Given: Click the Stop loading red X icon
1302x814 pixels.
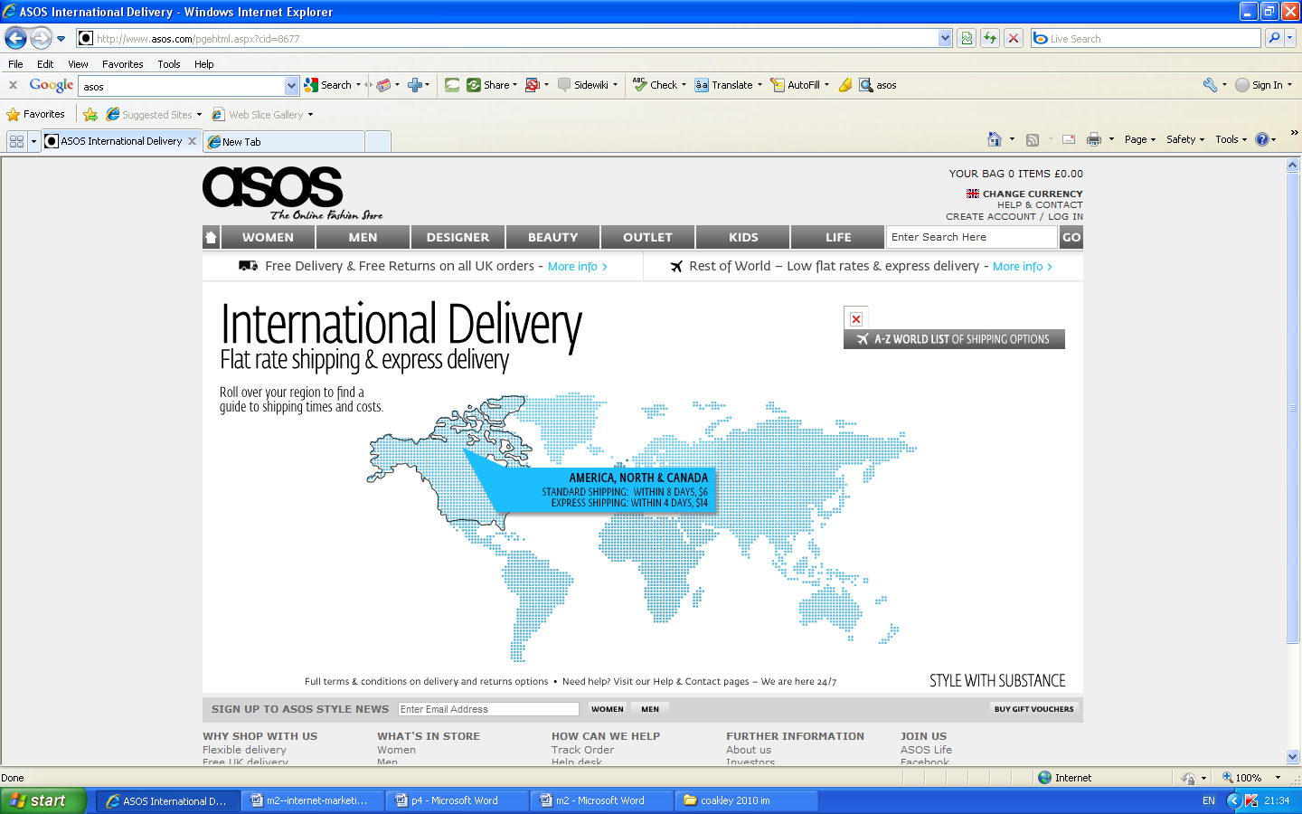Looking at the screenshot, I should tap(1014, 38).
